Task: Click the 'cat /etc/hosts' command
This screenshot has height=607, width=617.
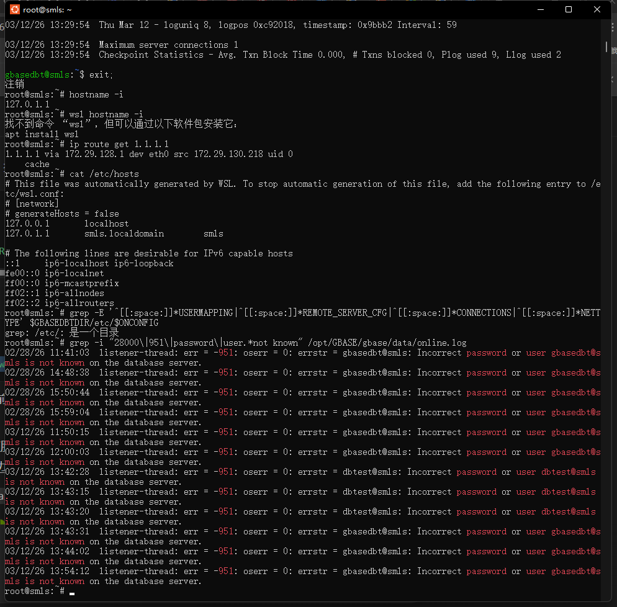Action: 104,174
